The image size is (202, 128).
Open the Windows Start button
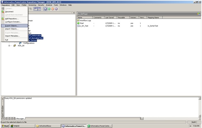5,126
